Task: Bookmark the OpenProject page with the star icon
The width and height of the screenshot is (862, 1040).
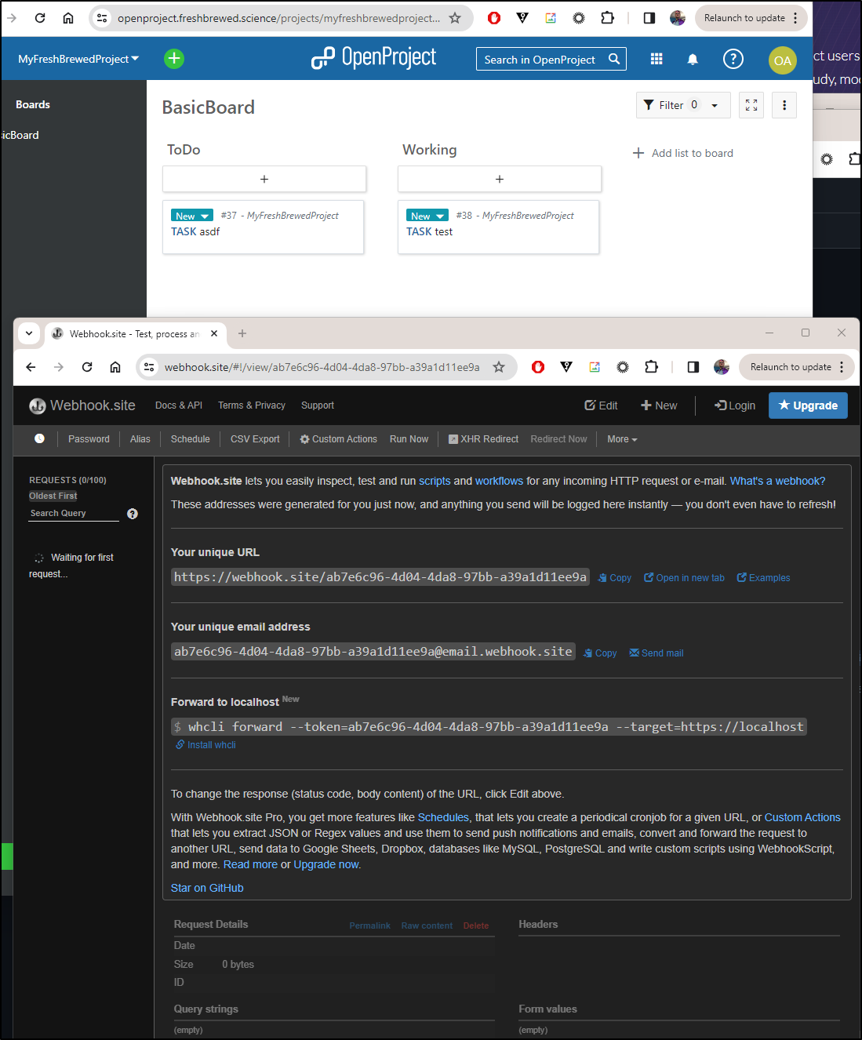Action: coord(455,18)
